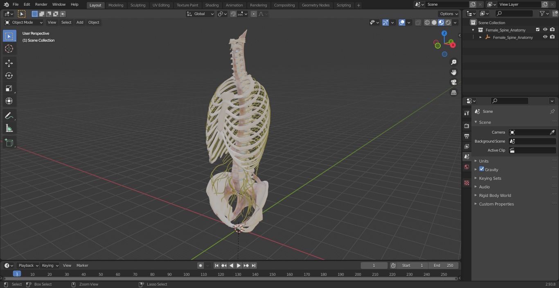The width and height of the screenshot is (559, 288).
Task: Open the Render menu
Action: pyautogui.click(x=41, y=4)
